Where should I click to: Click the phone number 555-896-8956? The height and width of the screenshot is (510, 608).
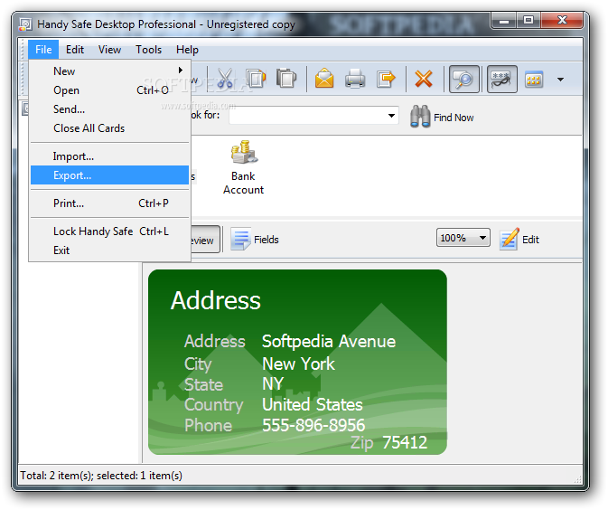313,425
